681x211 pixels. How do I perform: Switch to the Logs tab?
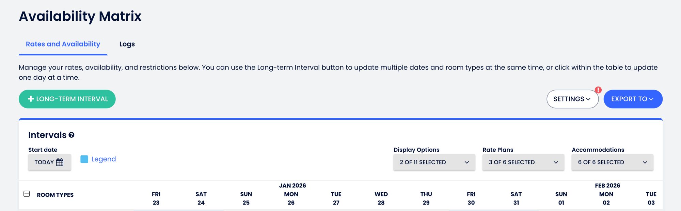(x=127, y=44)
